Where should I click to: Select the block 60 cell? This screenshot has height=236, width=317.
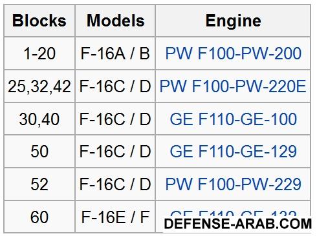click(x=39, y=217)
